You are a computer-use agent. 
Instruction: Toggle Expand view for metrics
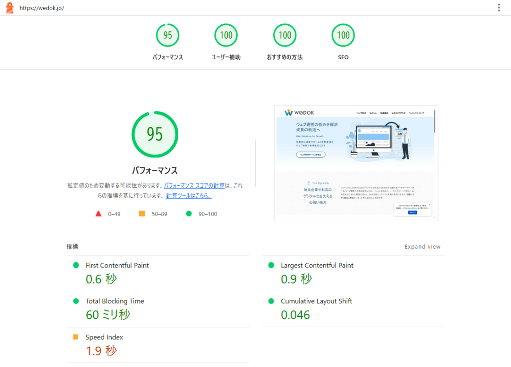coord(422,247)
